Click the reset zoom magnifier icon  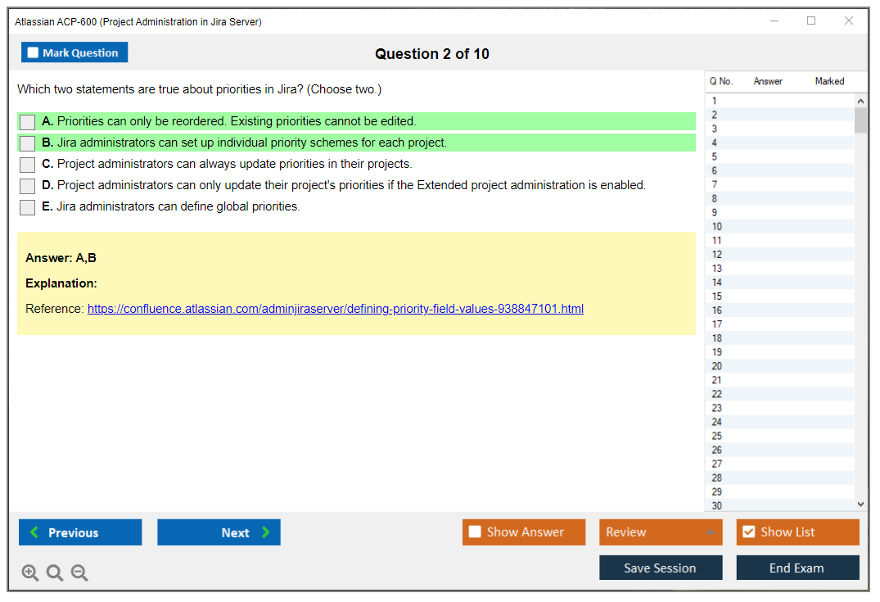55,573
